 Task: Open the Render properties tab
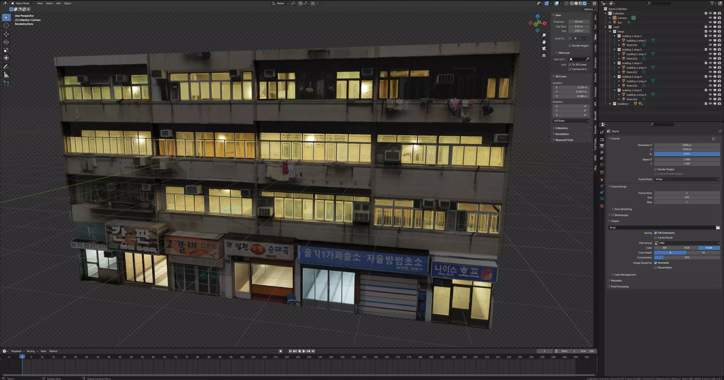click(x=602, y=139)
